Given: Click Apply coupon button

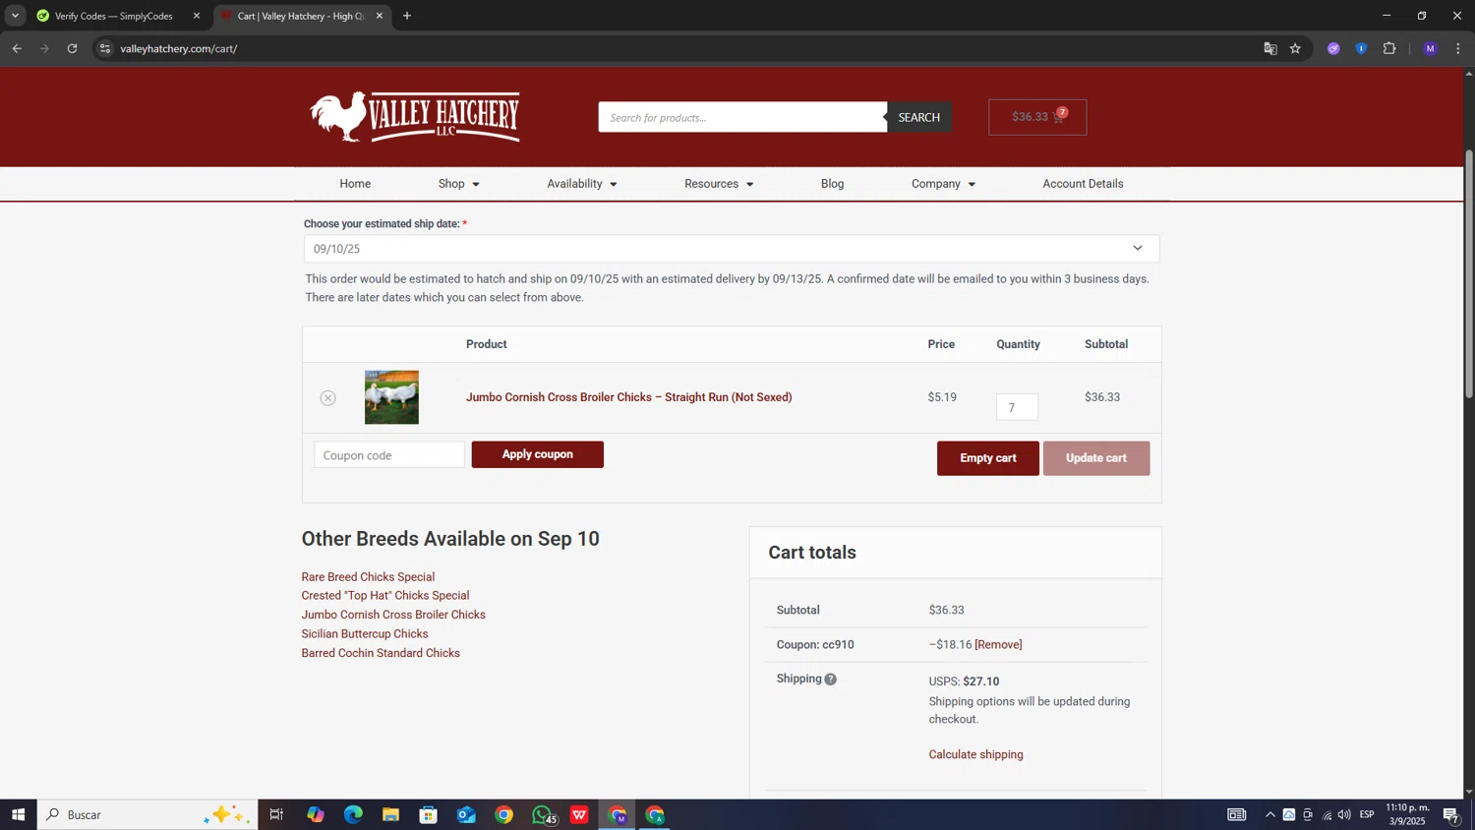Looking at the screenshot, I should point(537,454).
